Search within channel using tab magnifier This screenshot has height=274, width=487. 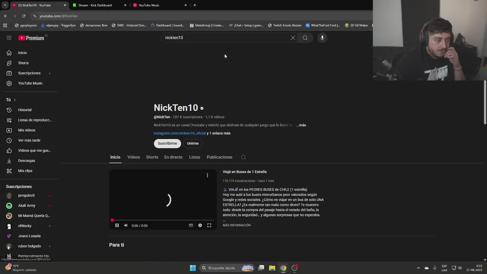pos(243,157)
